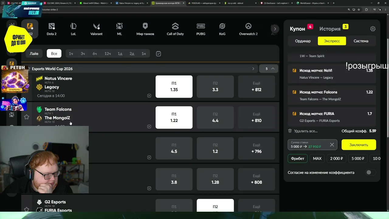The height and width of the screenshot is (219, 389).
Task: Open the calendar date filter icon
Action: [x=158, y=54]
